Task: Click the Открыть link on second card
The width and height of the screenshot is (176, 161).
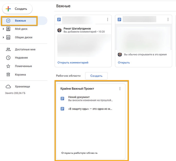Action: click(124, 63)
